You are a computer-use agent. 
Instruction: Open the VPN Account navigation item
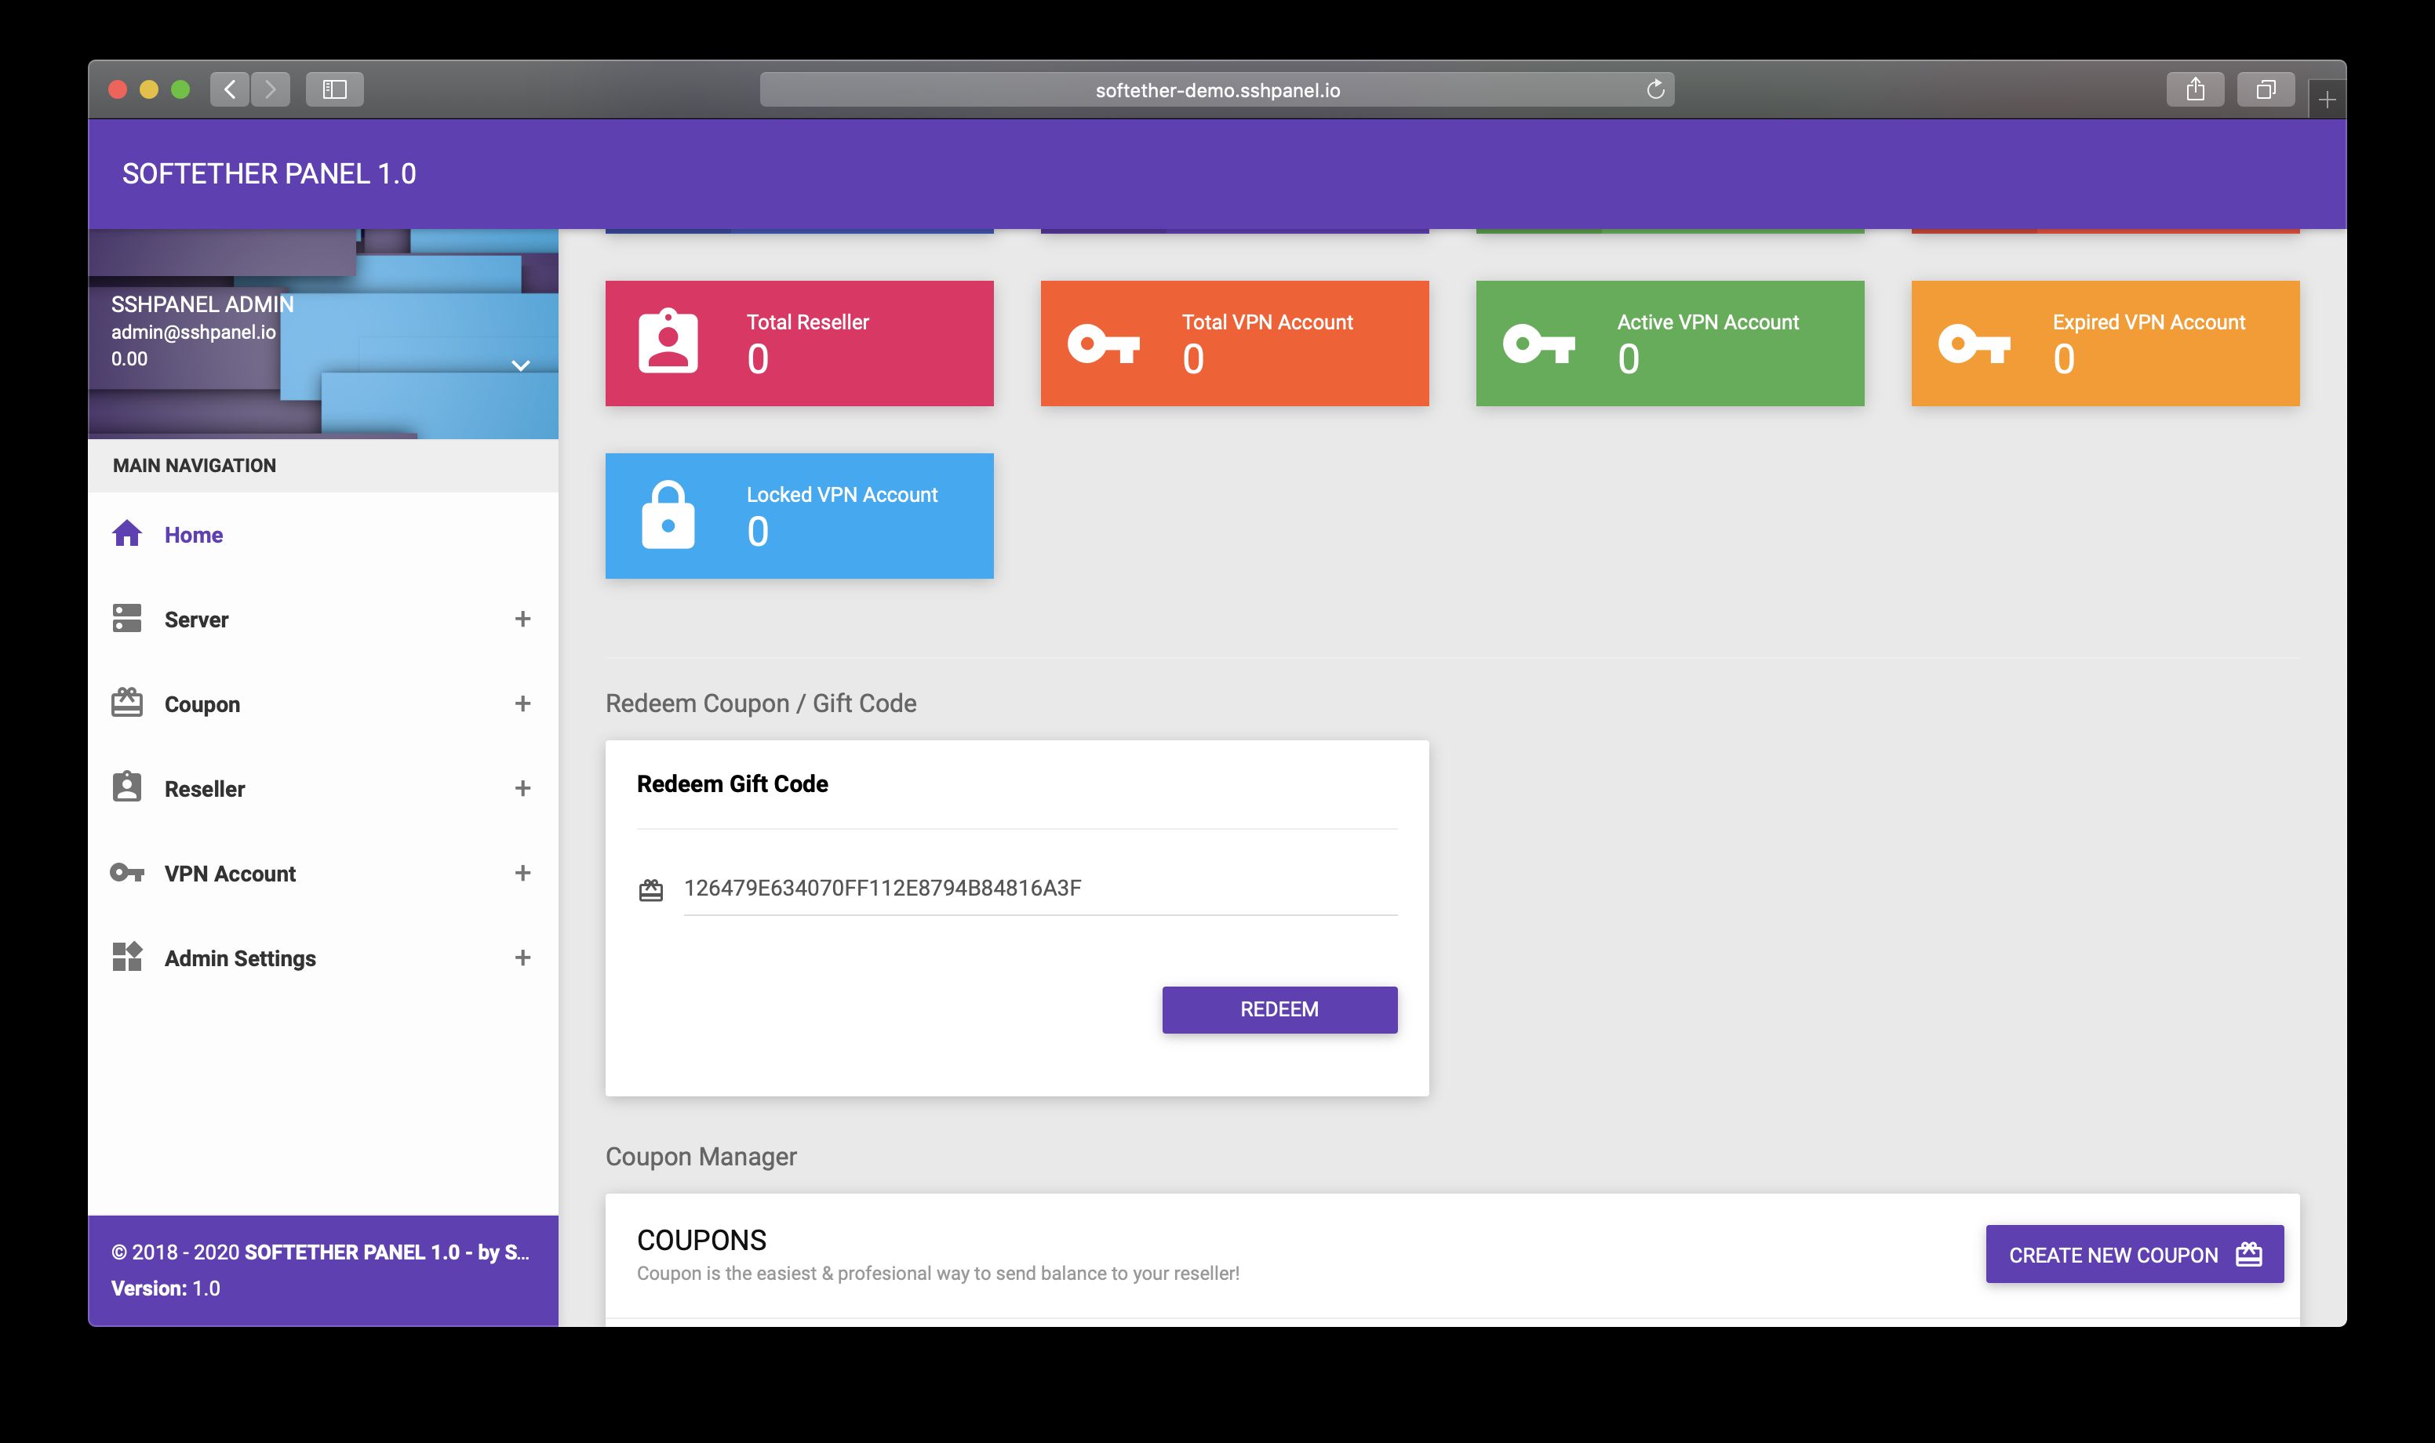pos(323,872)
